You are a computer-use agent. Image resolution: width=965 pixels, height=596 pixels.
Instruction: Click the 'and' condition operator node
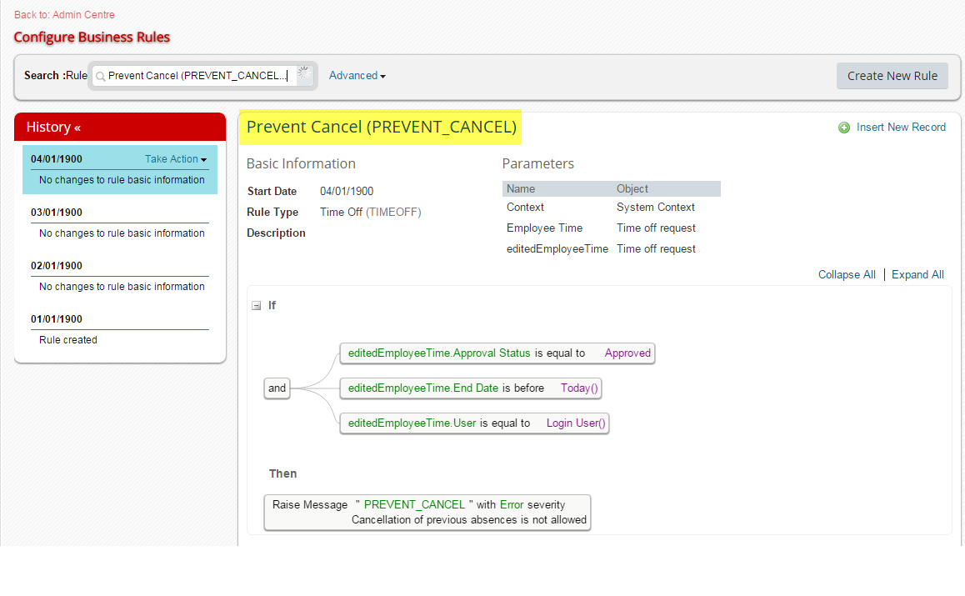click(x=277, y=388)
